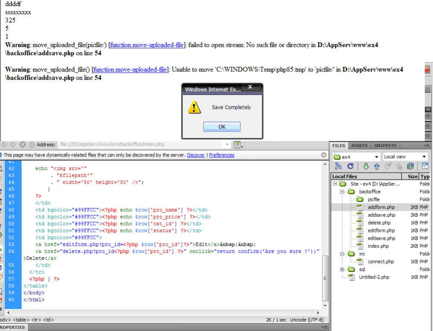This screenshot has width=433, height=331.
Task: Click the Check in files icon
Action: (399, 166)
